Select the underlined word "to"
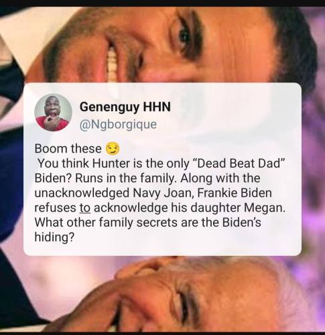The height and width of the screenshot is (335, 325). [85, 208]
